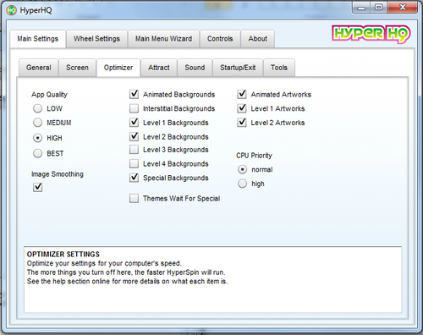Click the 'faster HyperSpin will run' line
The width and height of the screenshot is (423, 335).
[126, 272]
